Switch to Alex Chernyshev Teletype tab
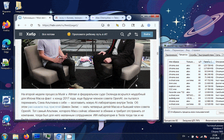224x140 pixels. point(108,18)
